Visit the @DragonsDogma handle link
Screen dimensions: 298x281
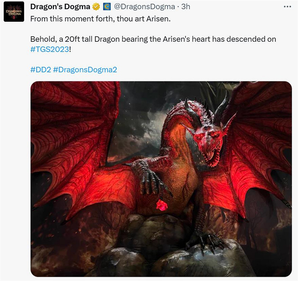[x=144, y=6]
